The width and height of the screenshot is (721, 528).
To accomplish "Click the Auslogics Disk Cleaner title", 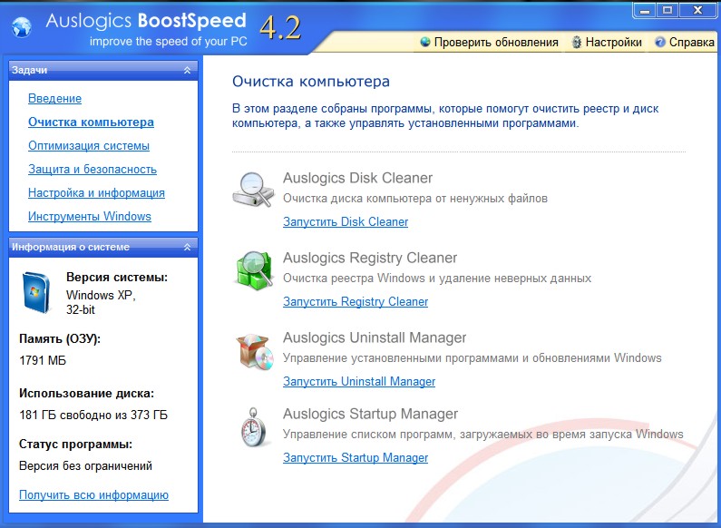I will [357, 178].
